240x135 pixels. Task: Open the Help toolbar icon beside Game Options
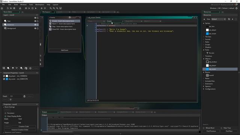pos(45,8)
